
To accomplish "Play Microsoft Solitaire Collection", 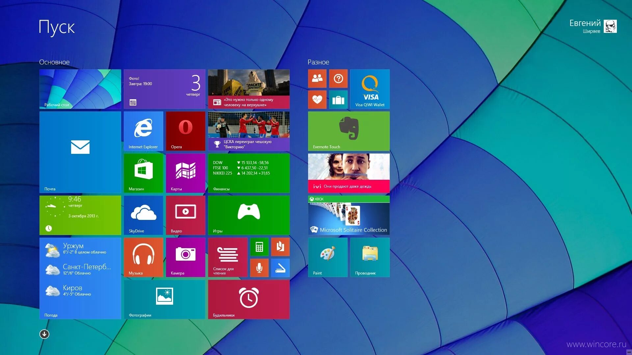I will (348, 215).
